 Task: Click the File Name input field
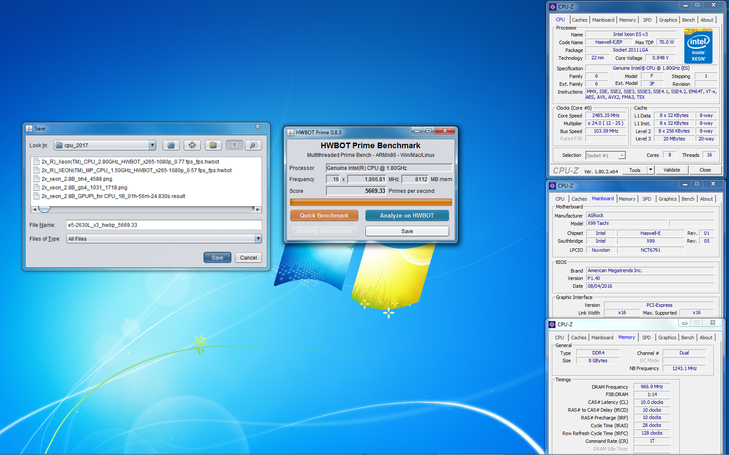[x=164, y=225]
